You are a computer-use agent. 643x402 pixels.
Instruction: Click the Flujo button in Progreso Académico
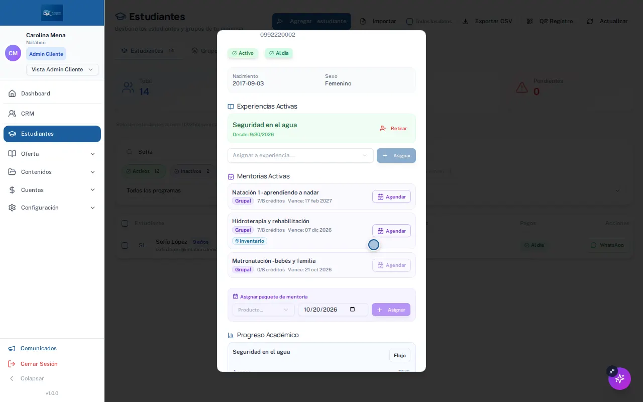click(x=400, y=355)
